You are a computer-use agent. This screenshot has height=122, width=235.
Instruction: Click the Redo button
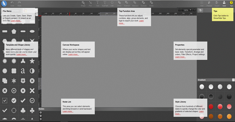click(19, 4)
